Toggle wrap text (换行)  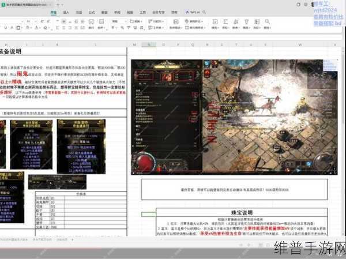(x=91, y=24)
